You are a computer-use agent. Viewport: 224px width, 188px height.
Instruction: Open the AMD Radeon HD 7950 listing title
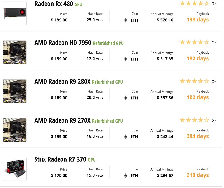point(63,43)
